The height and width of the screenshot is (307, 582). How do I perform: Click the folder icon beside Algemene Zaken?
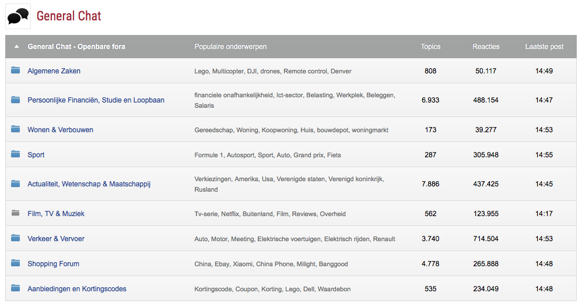pos(16,70)
